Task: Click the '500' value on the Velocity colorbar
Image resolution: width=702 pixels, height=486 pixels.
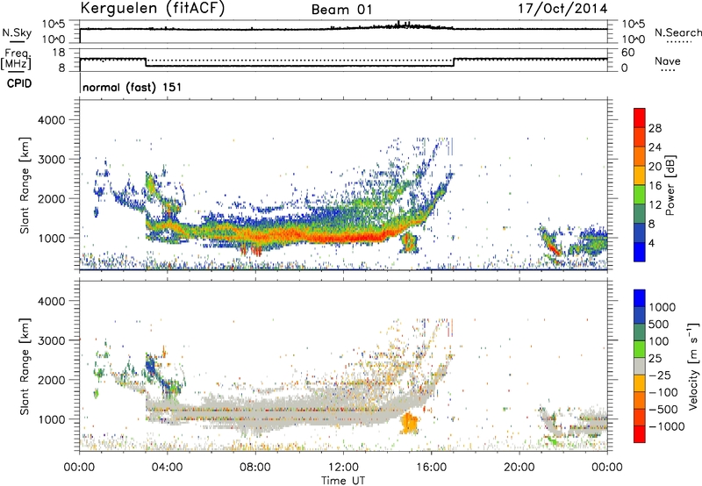Action: click(659, 325)
